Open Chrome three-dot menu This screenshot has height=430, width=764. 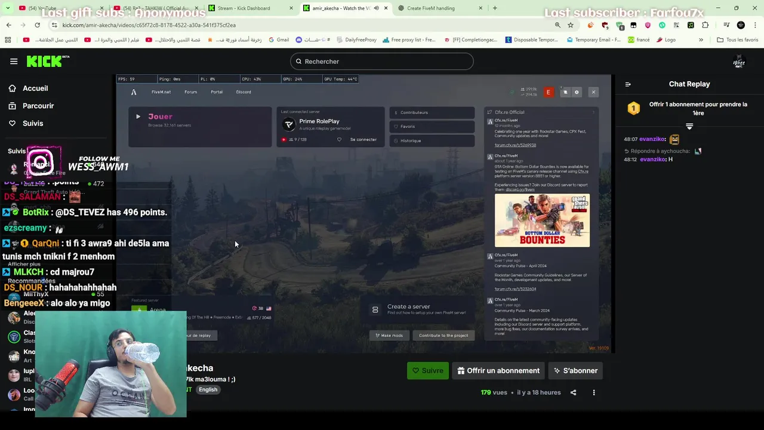(x=755, y=25)
